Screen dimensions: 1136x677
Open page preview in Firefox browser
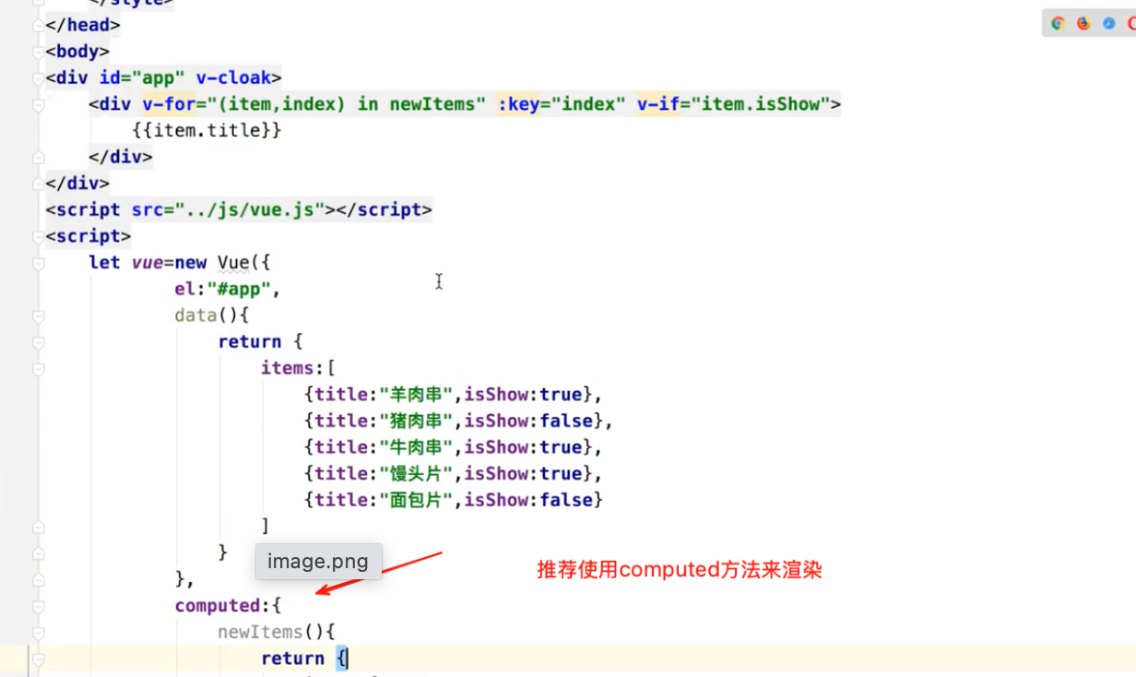tap(1083, 23)
